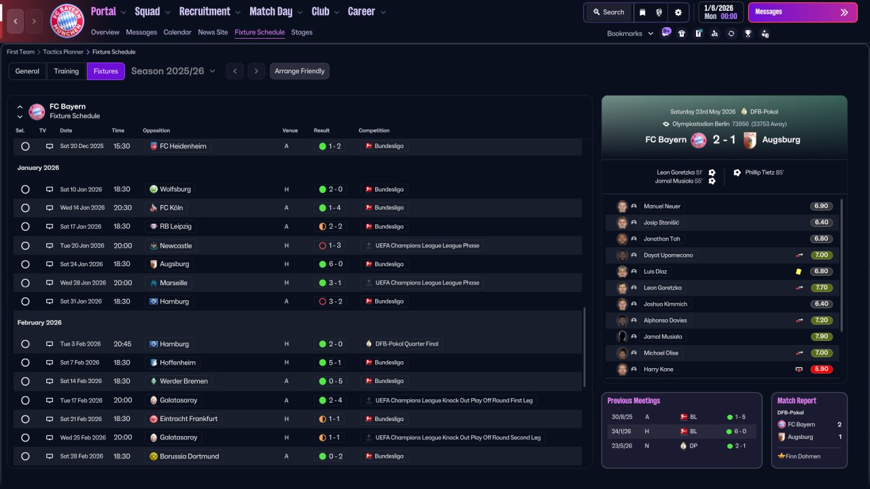The image size is (870, 489).
Task: Expand the Portal menu chevron
Action: coord(124,12)
